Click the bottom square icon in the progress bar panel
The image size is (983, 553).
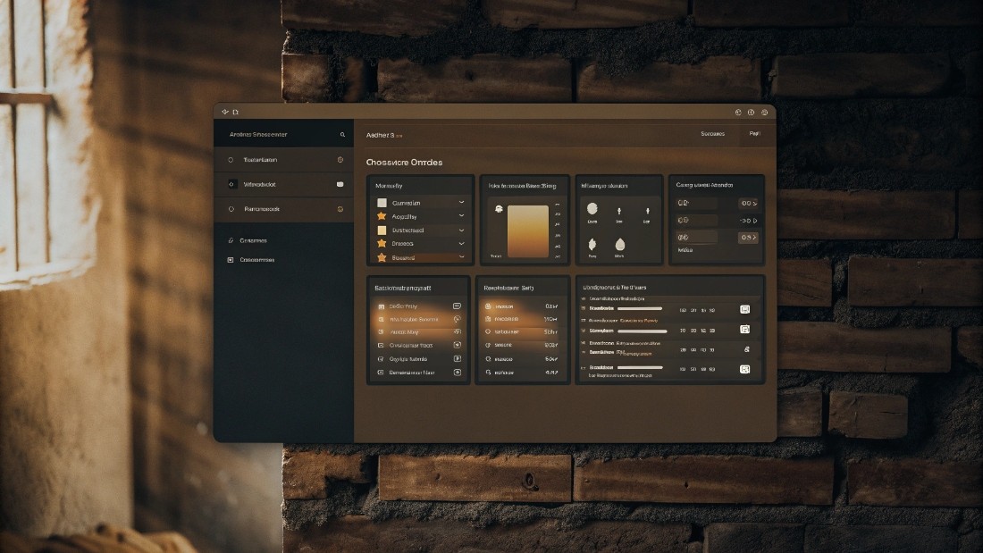[744, 369]
